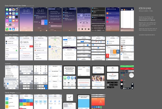This screenshot has width=162, height=109.
Task: Launch the Clock app icon
Action: pos(10,13)
